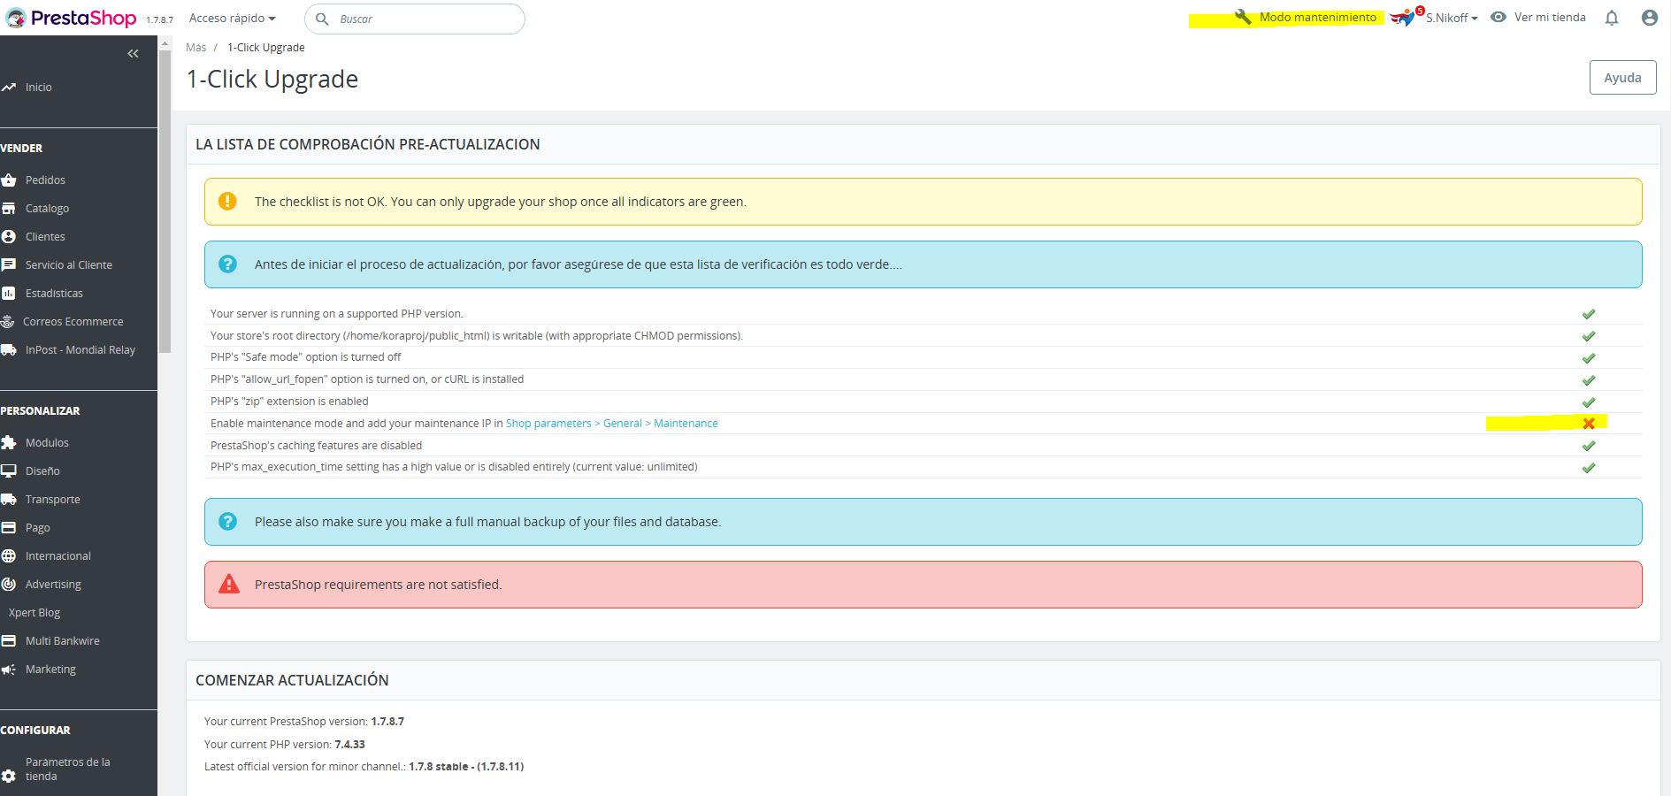Click the Marketing megaphone icon
This screenshot has height=796, width=1671.
pos(9,669)
